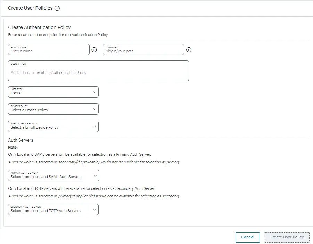Choose a Primary Auth Server from dropdown

click(54, 176)
